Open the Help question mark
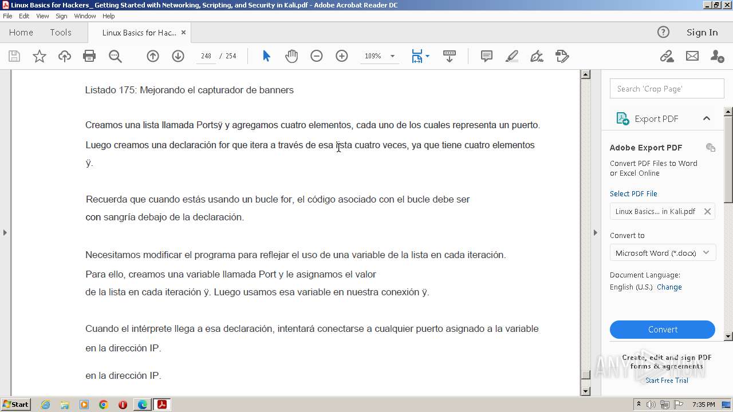Screen dimensions: 733x412 (663, 32)
